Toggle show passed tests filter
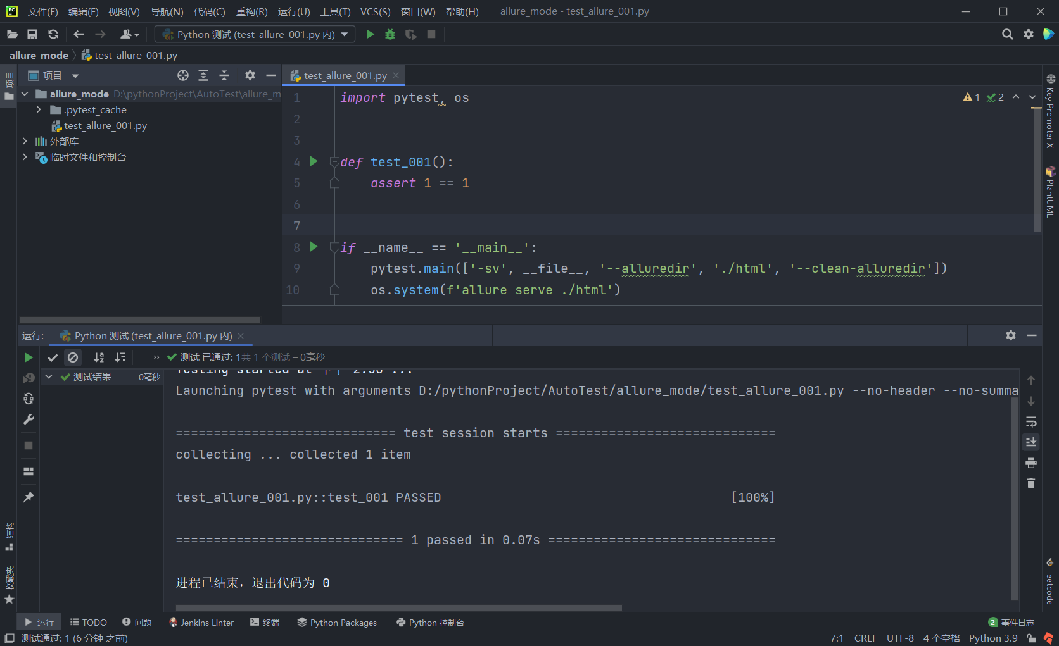Viewport: 1059px width, 646px height. 53,357
